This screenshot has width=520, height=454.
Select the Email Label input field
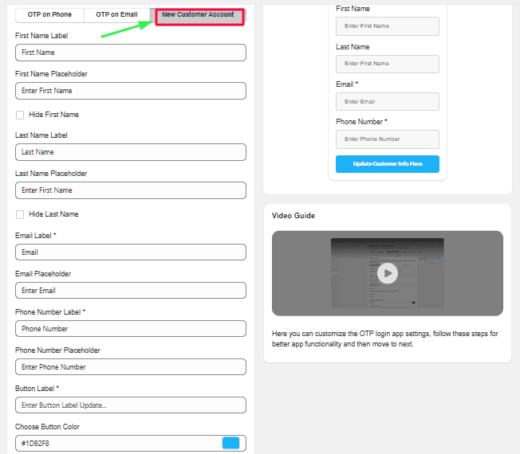pyautogui.click(x=131, y=252)
